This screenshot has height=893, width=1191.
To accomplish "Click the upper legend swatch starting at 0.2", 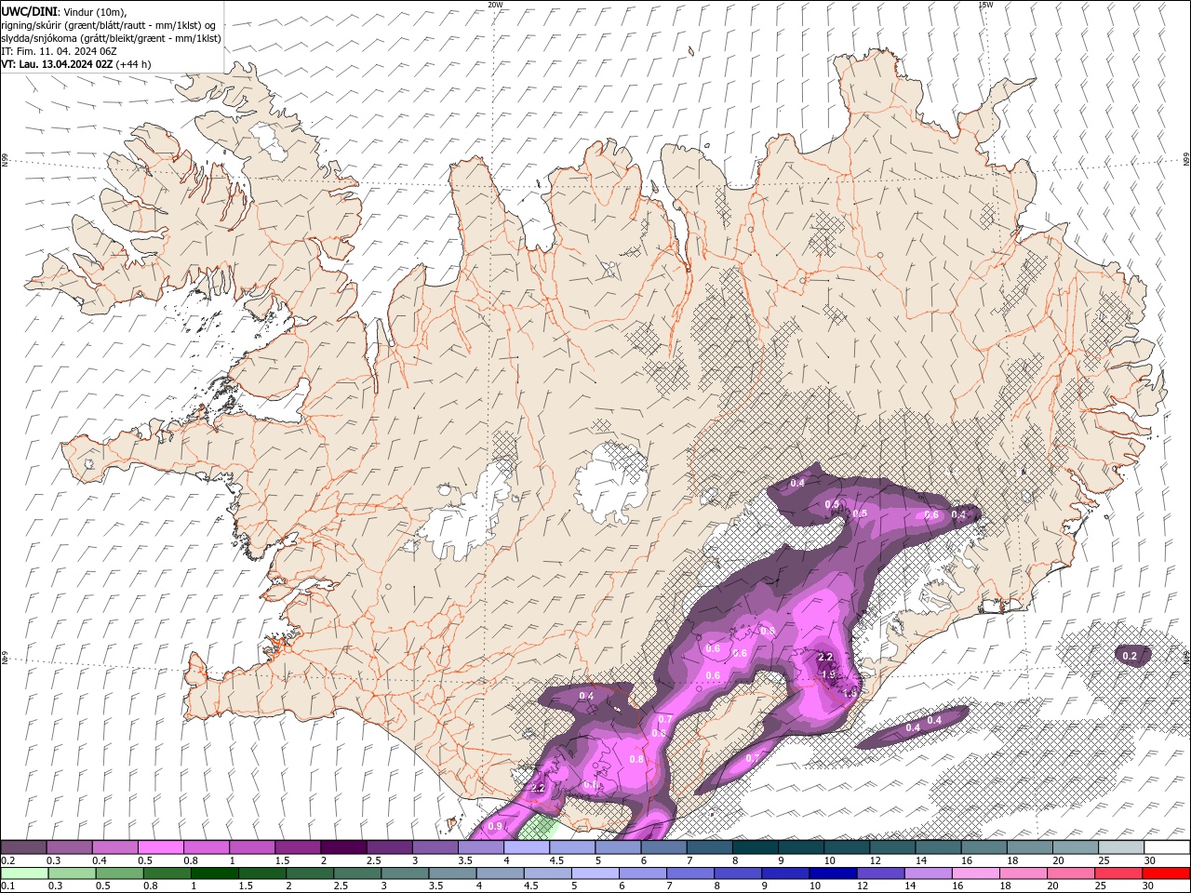I will [x=23, y=847].
